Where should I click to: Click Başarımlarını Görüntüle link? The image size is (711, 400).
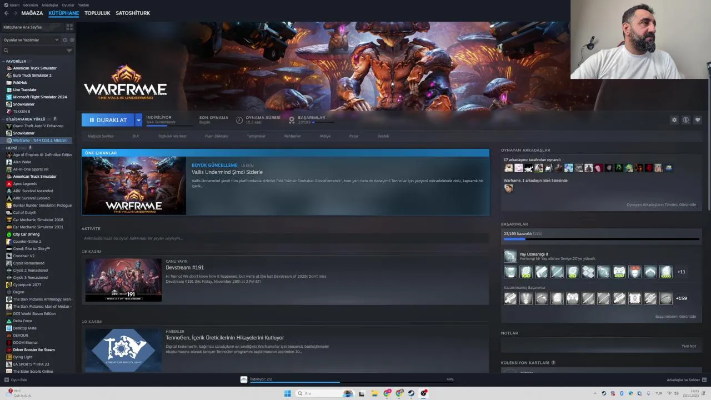(675, 317)
